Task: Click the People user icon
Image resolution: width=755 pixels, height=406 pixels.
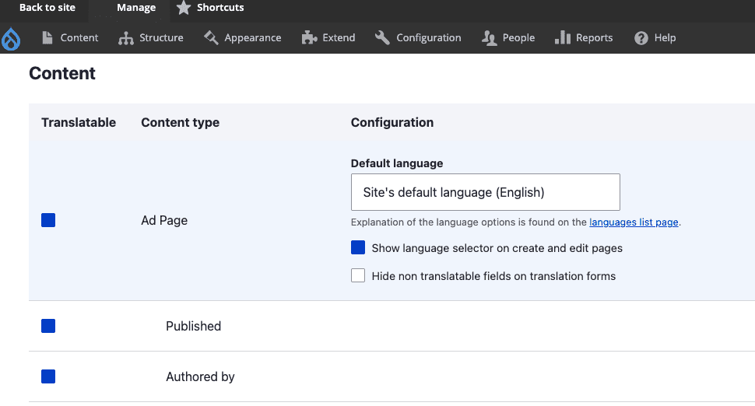Action: coord(490,38)
